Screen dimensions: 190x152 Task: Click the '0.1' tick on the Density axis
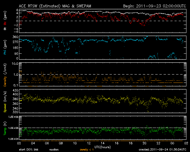[x=16, y=85]
